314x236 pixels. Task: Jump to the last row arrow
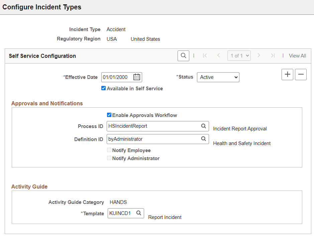(272, 55)
